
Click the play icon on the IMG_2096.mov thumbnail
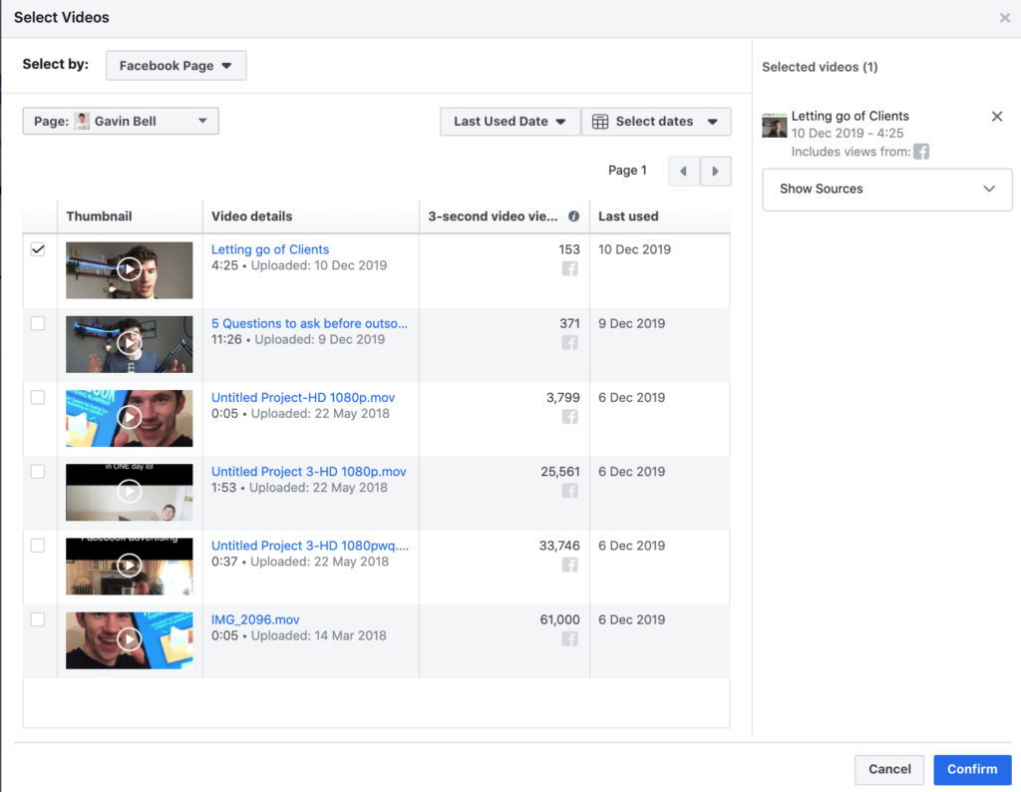point(130,639)
